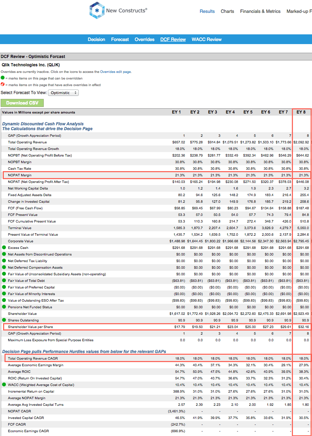Click override dot for Value of Outstanding ESO
The height and width of the screenshot is (436, 312).
pos(4,300)
